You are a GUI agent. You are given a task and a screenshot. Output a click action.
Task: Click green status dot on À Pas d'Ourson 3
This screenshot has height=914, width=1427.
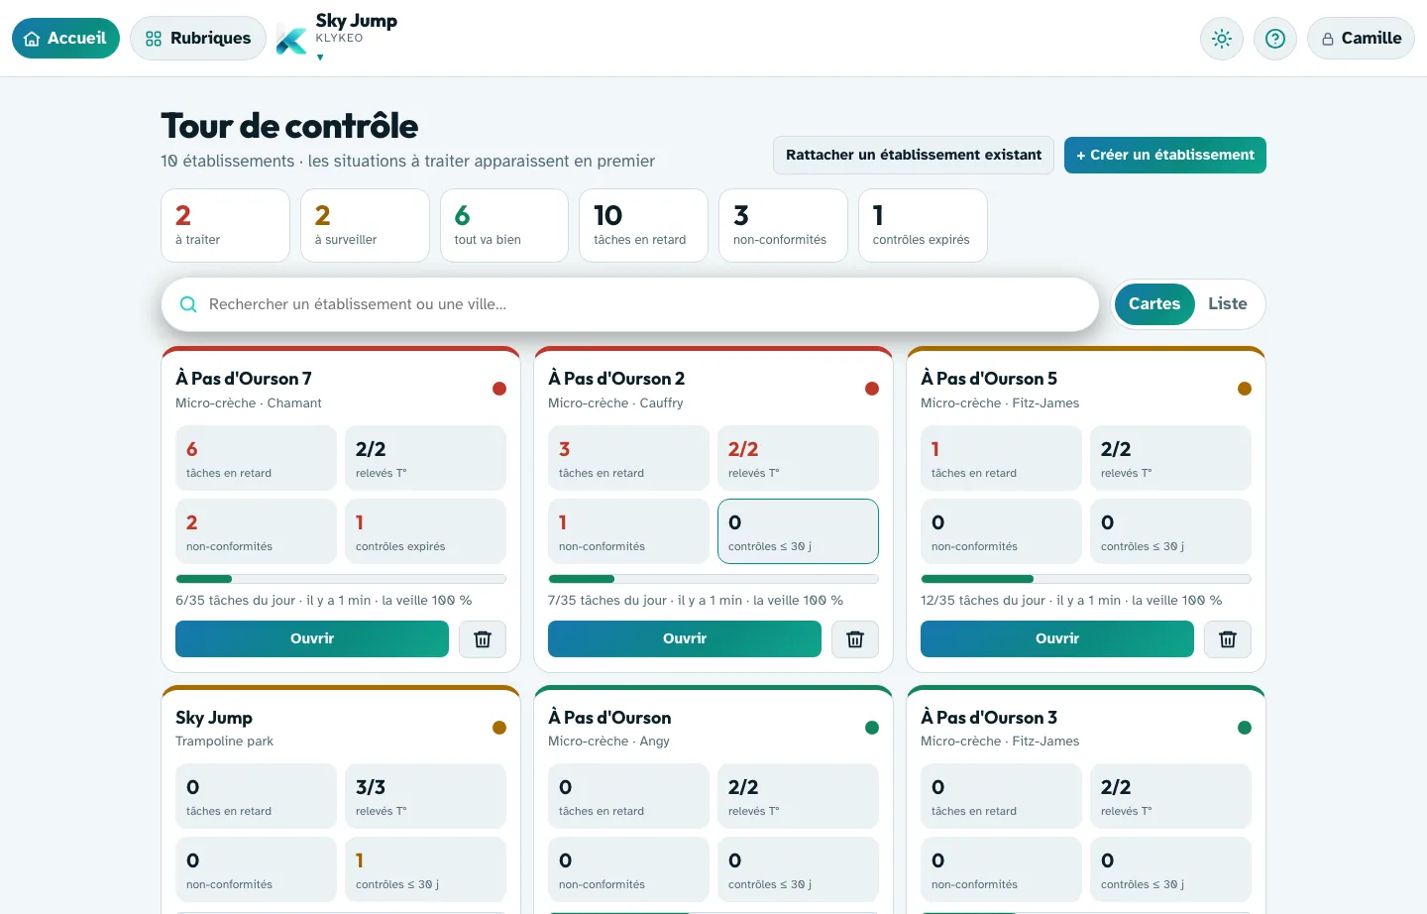coord(1245,728)
